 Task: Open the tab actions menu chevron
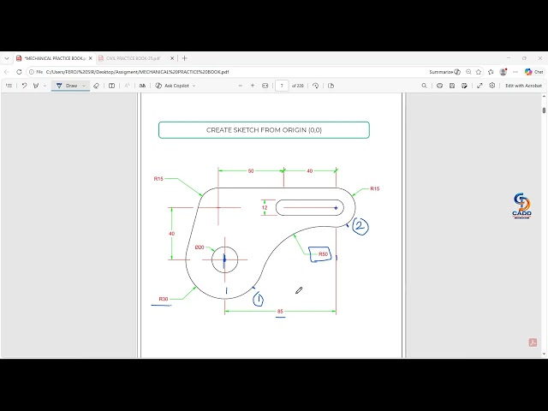tap(7, 58)
